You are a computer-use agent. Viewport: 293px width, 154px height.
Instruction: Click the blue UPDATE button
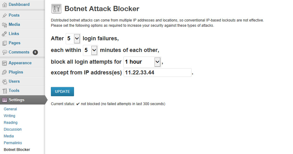(62, 92)
